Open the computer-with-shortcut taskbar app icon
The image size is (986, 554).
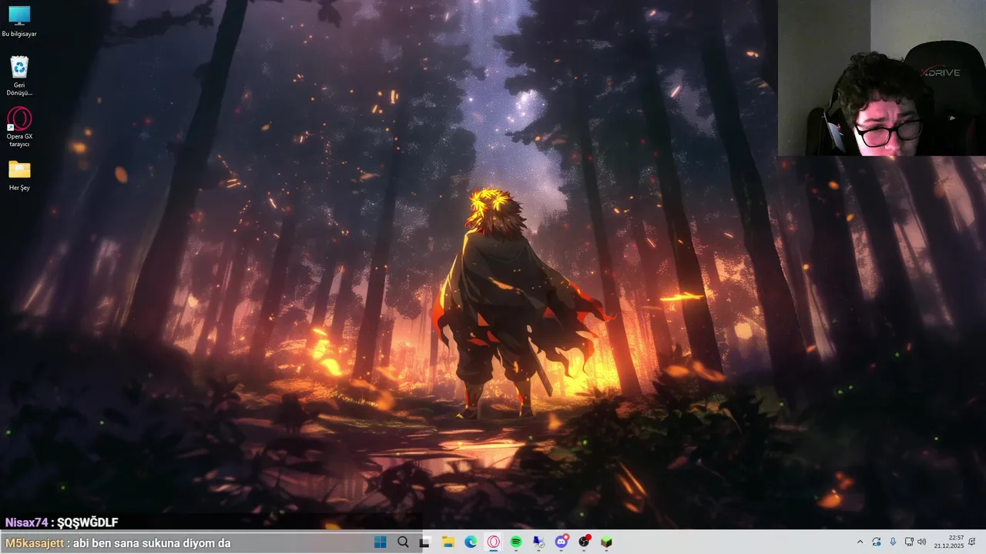[x=538, y=542]
